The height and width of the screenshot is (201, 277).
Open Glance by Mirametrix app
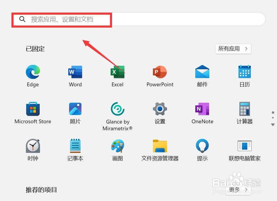coord(118,116)
